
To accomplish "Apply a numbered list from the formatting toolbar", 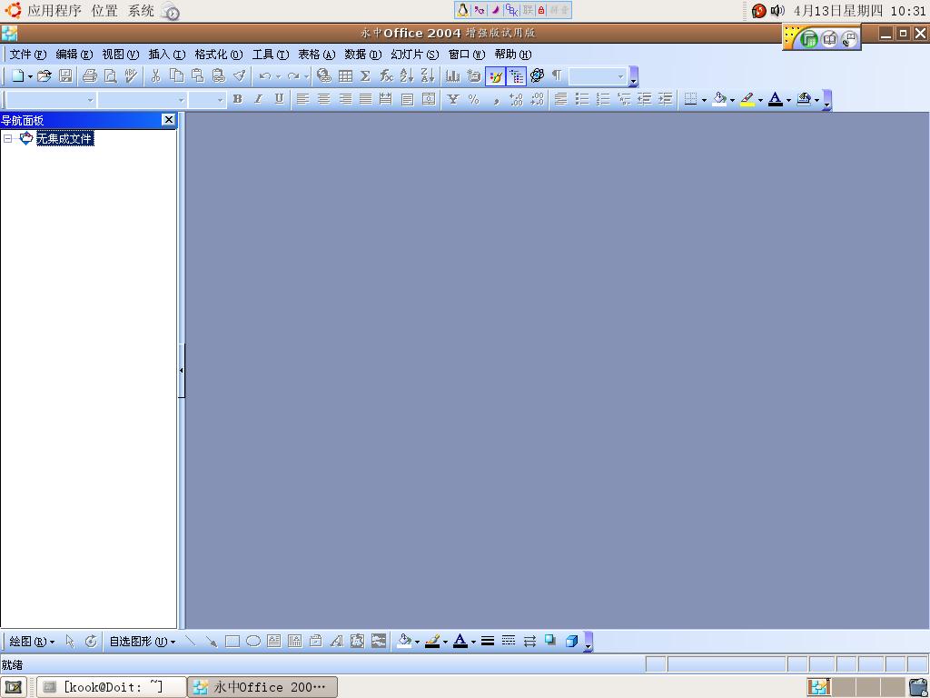I will click(x=603, y=100).
